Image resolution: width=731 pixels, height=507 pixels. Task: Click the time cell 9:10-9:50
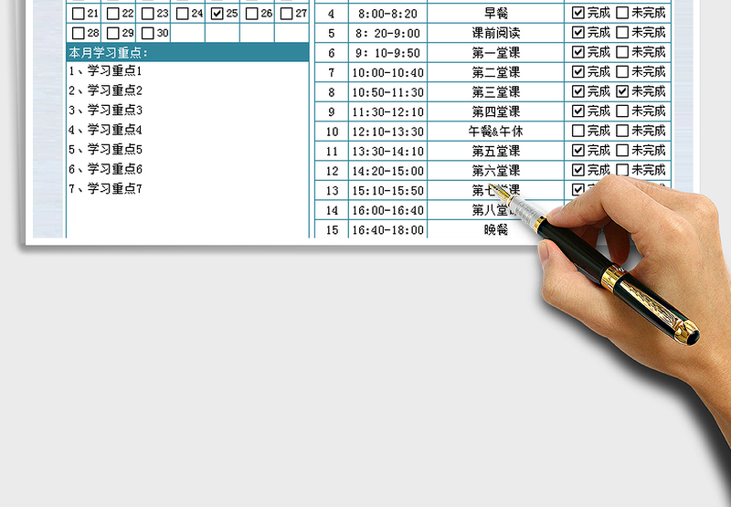387,53
